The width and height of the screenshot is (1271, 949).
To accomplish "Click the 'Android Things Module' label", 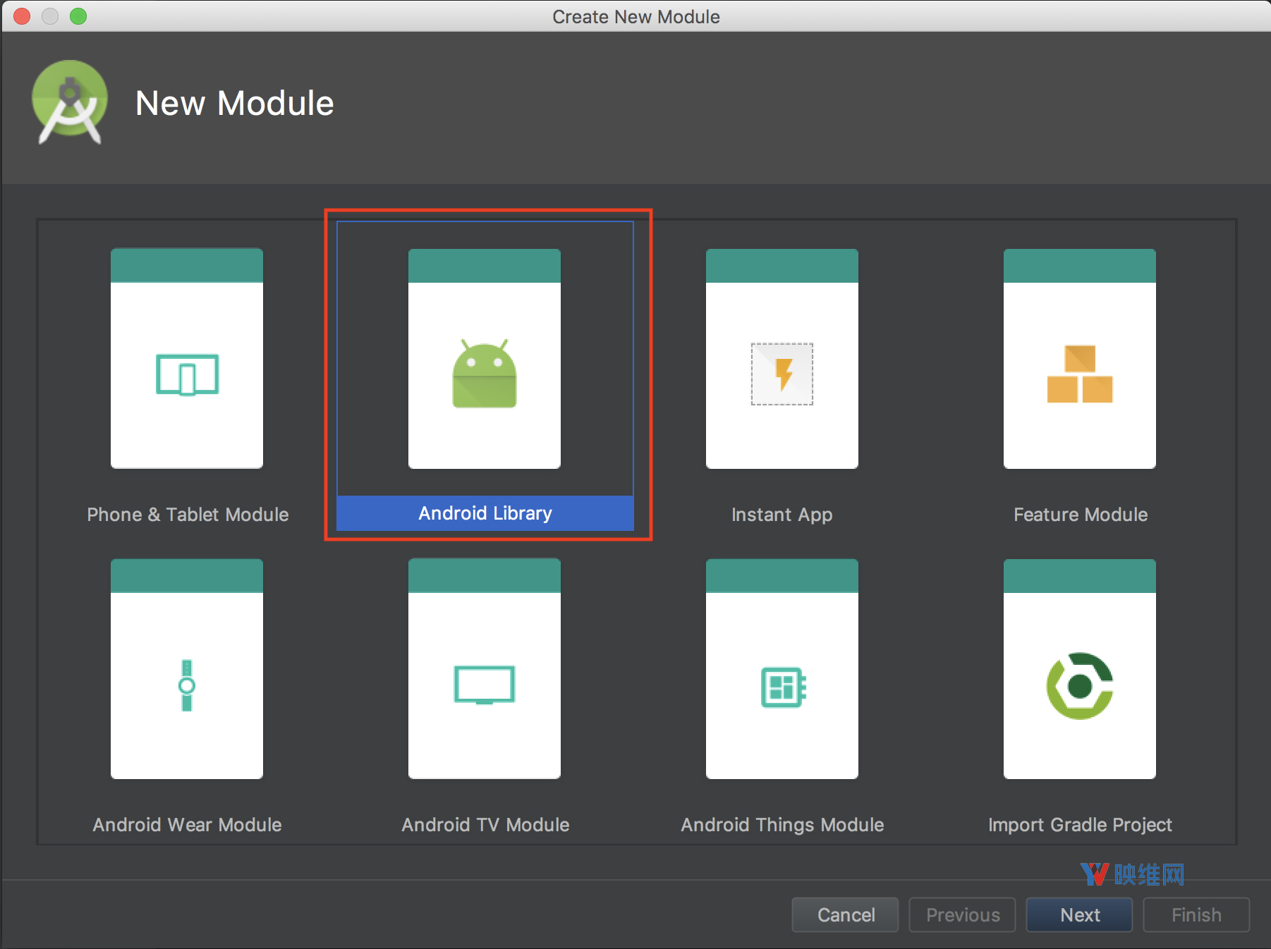I will [x=782, y=825].
